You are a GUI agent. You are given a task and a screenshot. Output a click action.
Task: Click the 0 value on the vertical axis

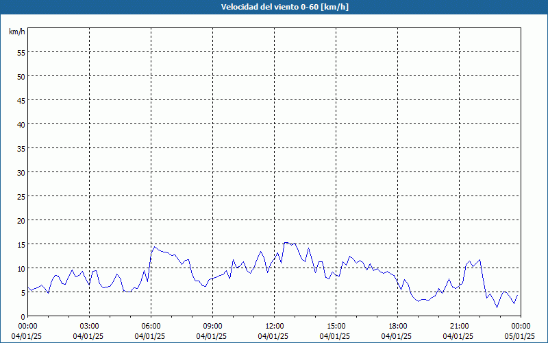pos(23,317)
